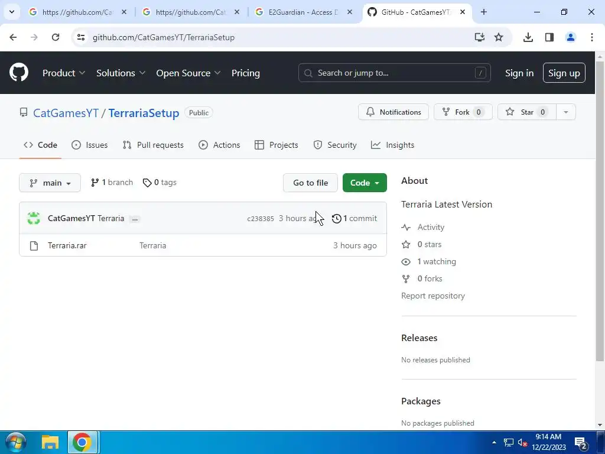Click the CatGamesYT commit author avatar

coord(34,218)
